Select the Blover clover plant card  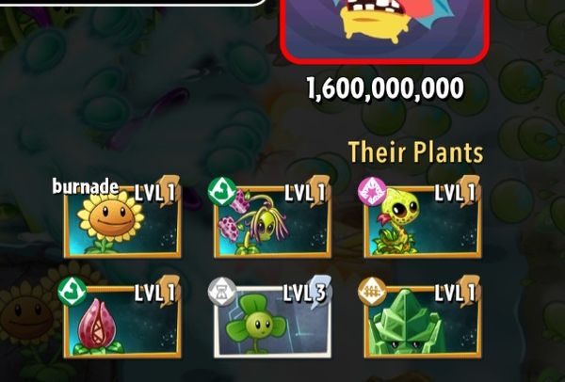coord(272,322)
